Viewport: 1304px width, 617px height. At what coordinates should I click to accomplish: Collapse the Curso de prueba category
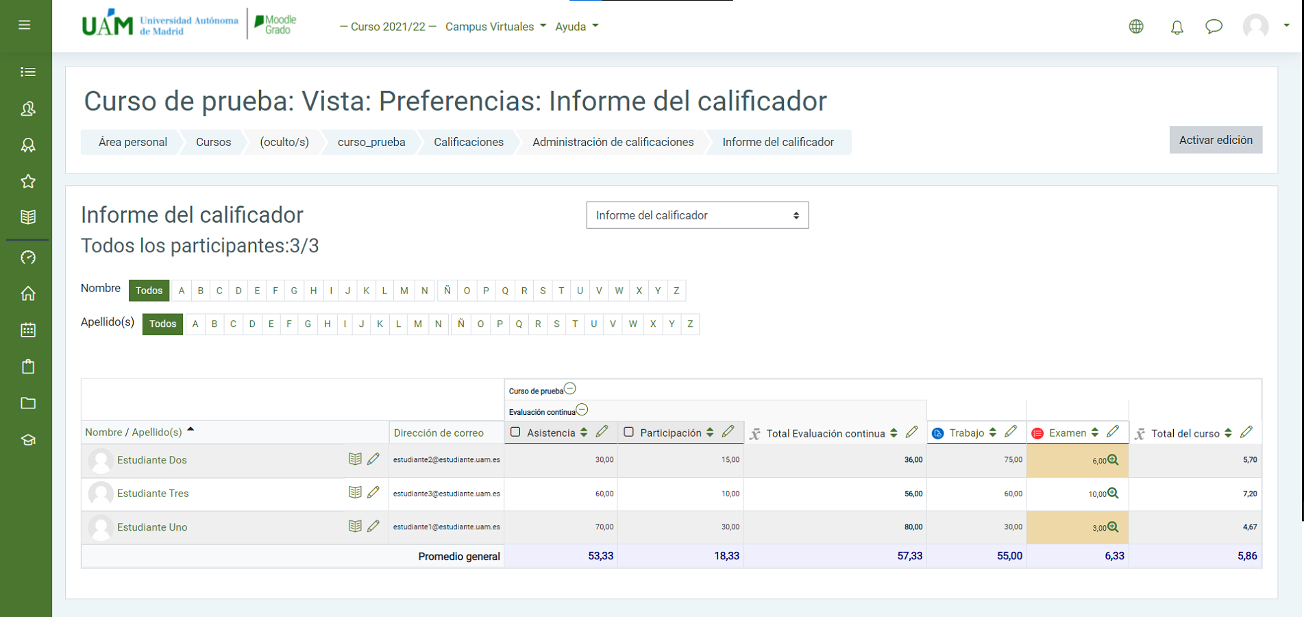(x=570, y=389)
